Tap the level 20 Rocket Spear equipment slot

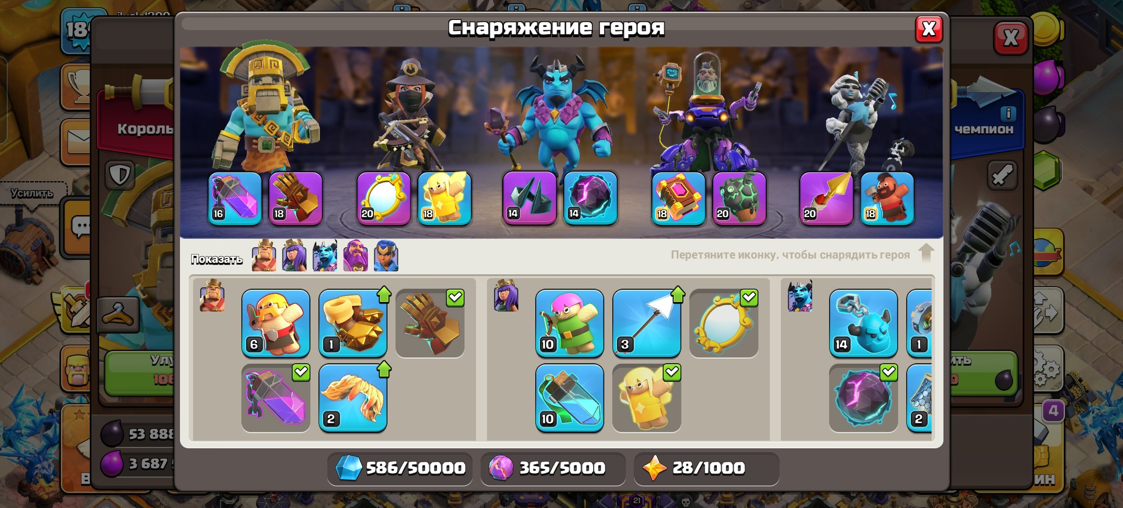pyautogui.click(x=826, y=198)
